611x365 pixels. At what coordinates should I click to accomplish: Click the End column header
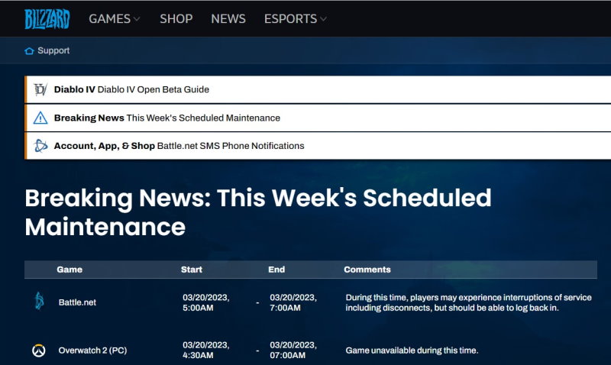[276, 270]
